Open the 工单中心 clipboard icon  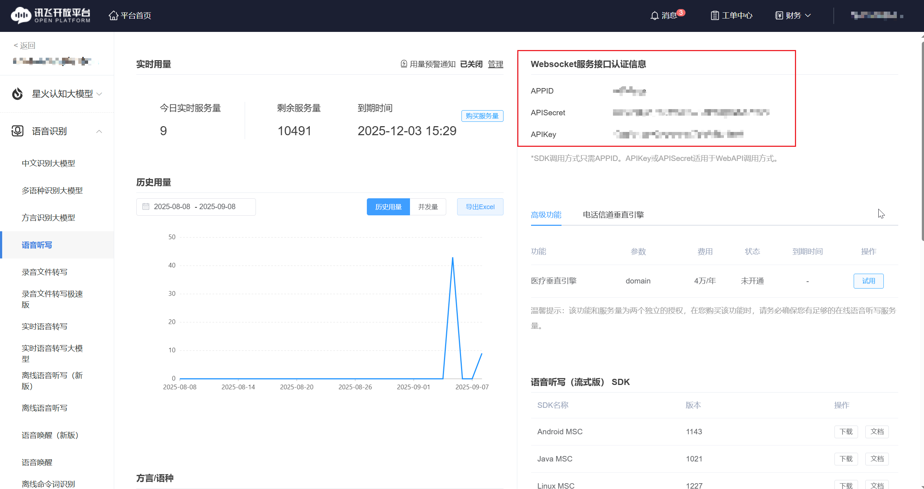tap(714, 16)
